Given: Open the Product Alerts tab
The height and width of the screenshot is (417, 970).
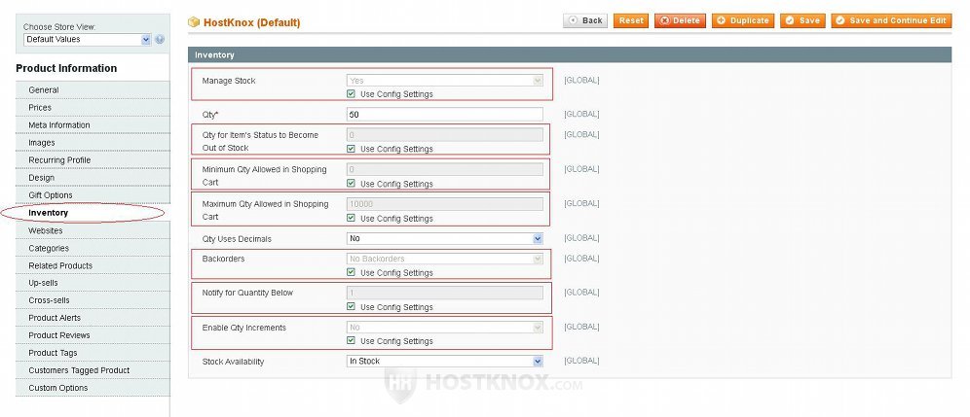Looking at the screenshot, I should [x=93, y=318].
